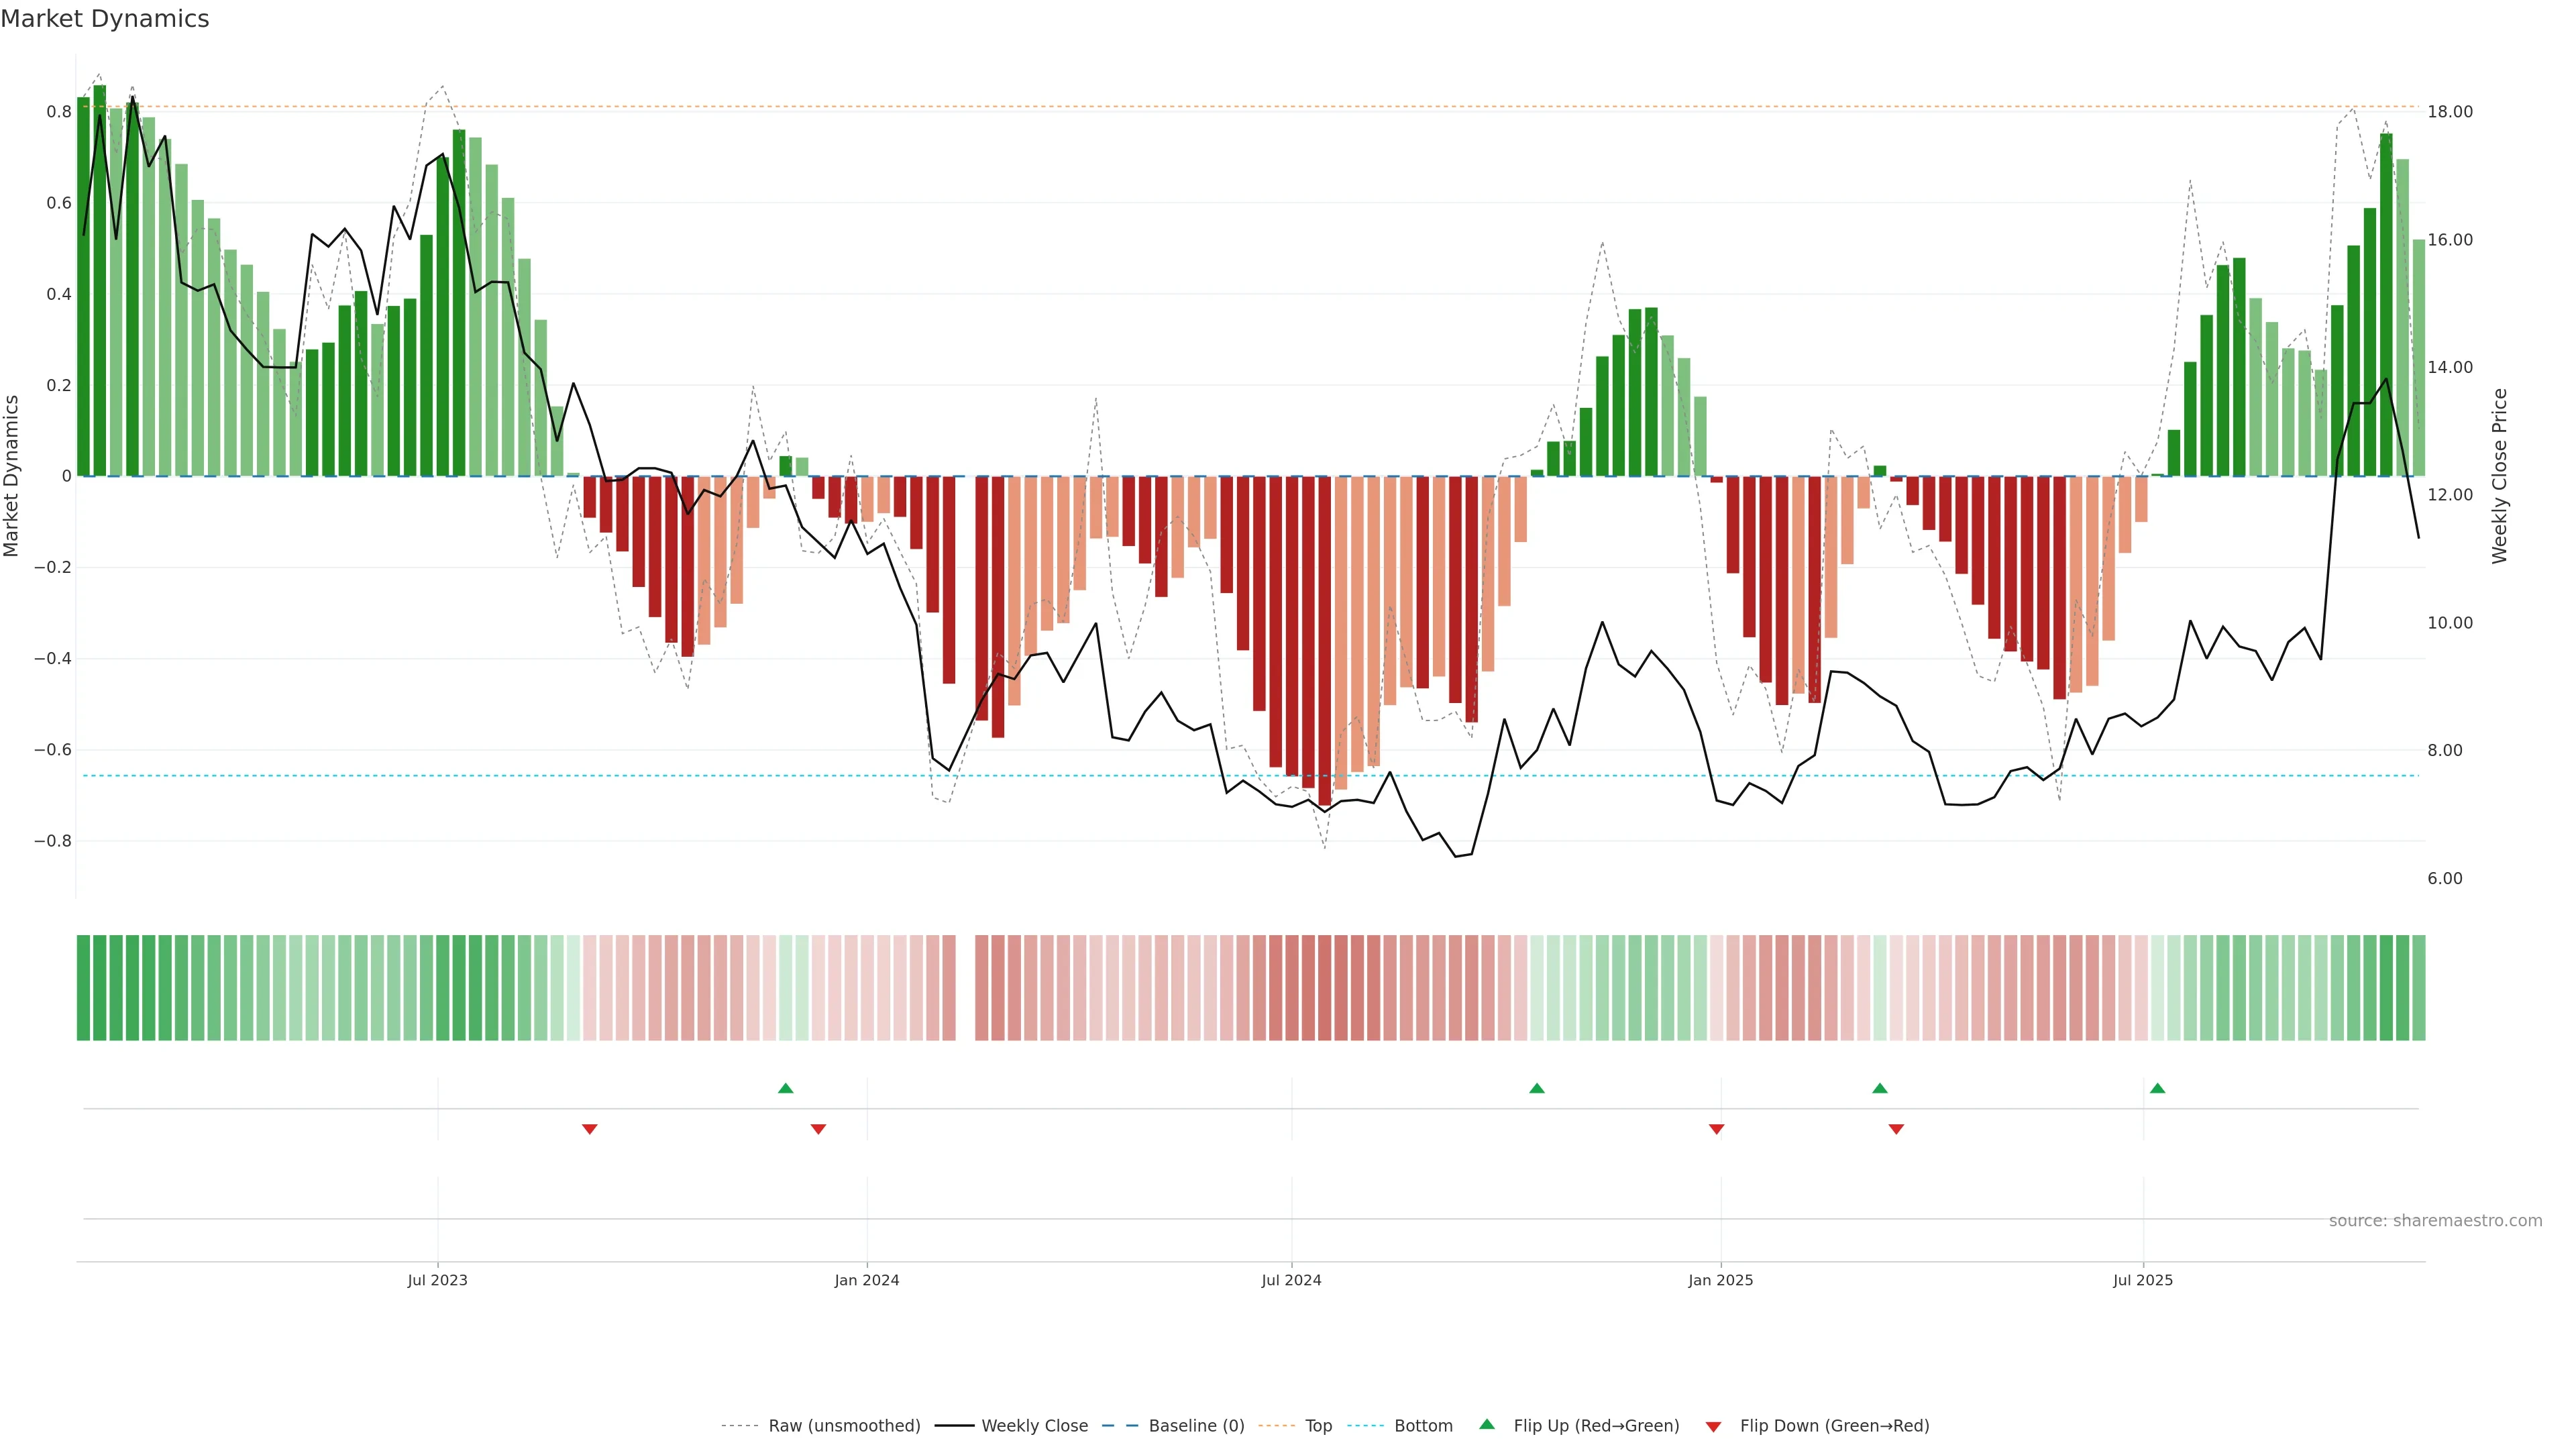Click the first red flip-down triangle marker
The image size is (2576, 1449).
(589, 1129)
